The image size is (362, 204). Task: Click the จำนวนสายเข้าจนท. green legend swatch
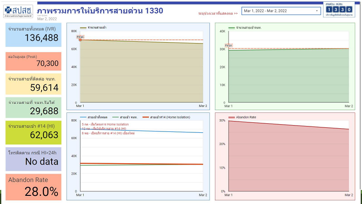[x=232, y=28]
